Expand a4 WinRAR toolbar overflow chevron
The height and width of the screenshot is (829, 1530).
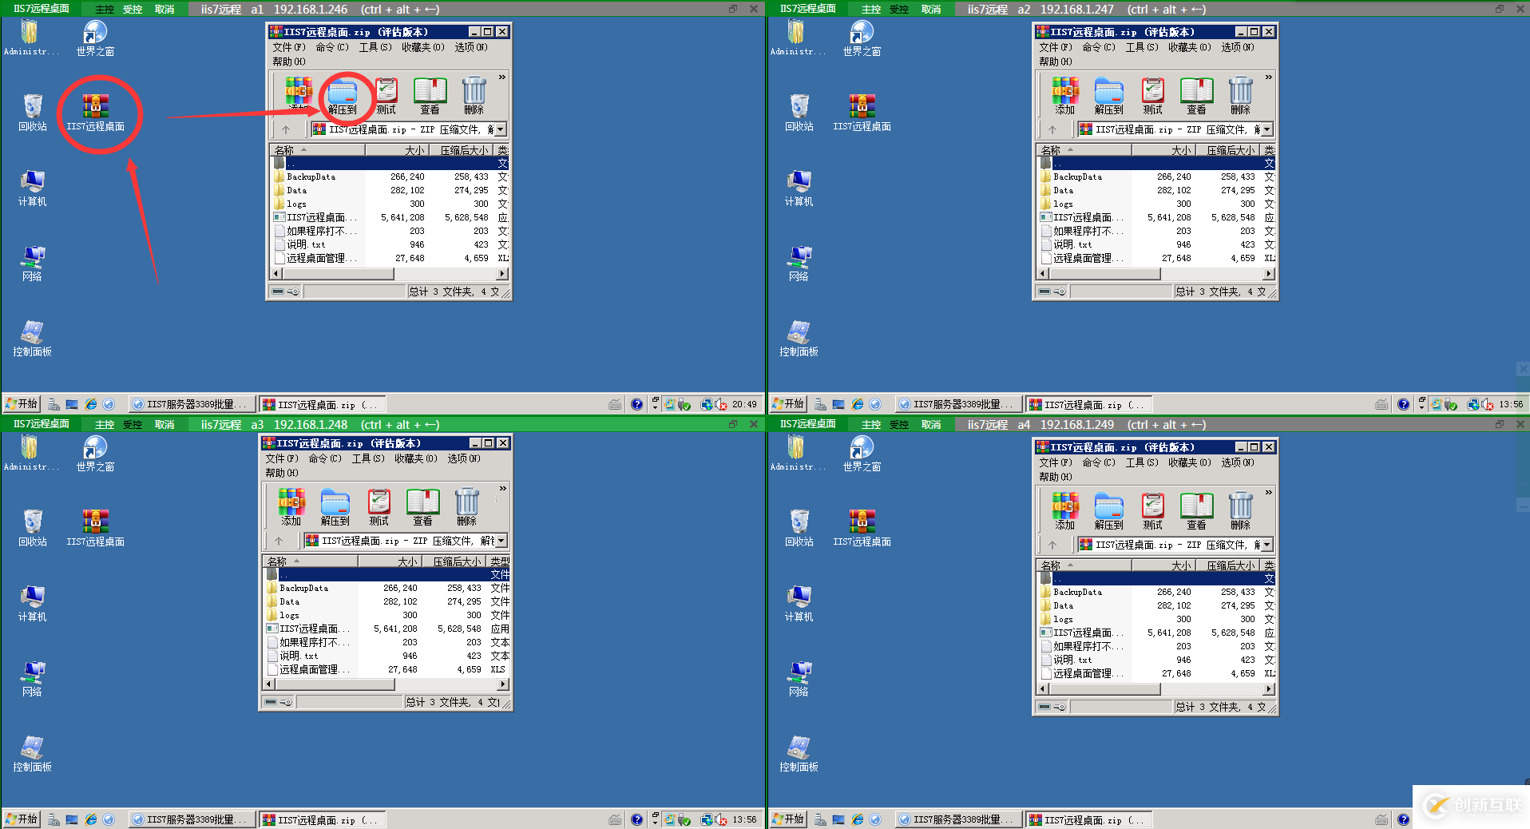[x=1269, y=493]
